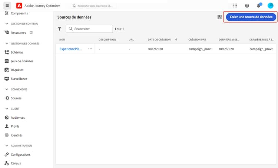Click the creation date cell under Date de création
Screen dimensions: 278x168
pyautogui.click(x=155, y=49)
